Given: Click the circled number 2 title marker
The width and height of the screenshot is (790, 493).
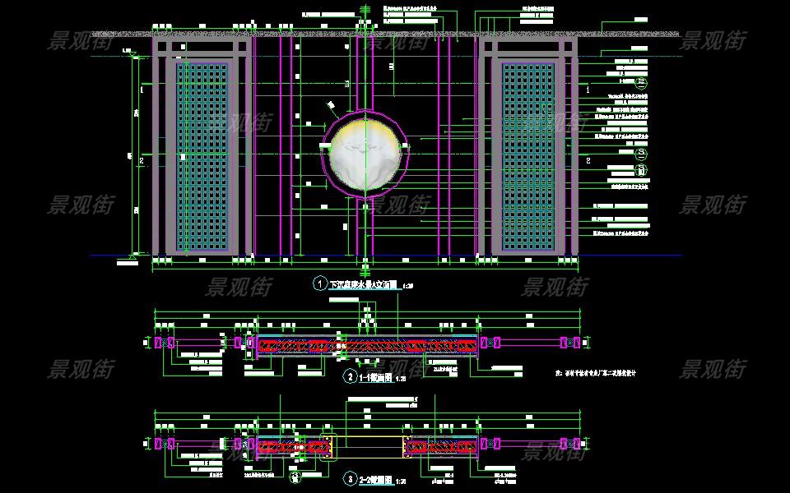Looking at the screenshot, I should pyautogui.click(x=351, y=377).
